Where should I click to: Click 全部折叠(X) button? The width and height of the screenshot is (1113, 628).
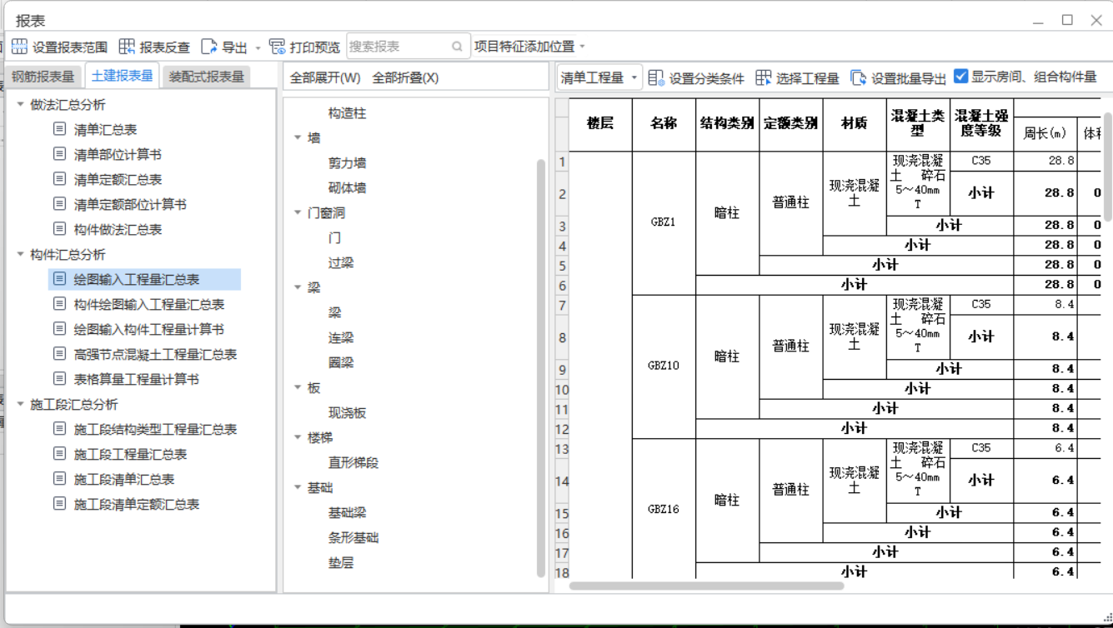tap(406, 77)
